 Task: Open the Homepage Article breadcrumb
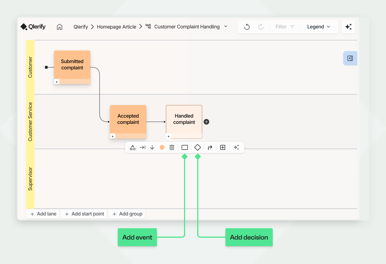[x=116, y=27]
